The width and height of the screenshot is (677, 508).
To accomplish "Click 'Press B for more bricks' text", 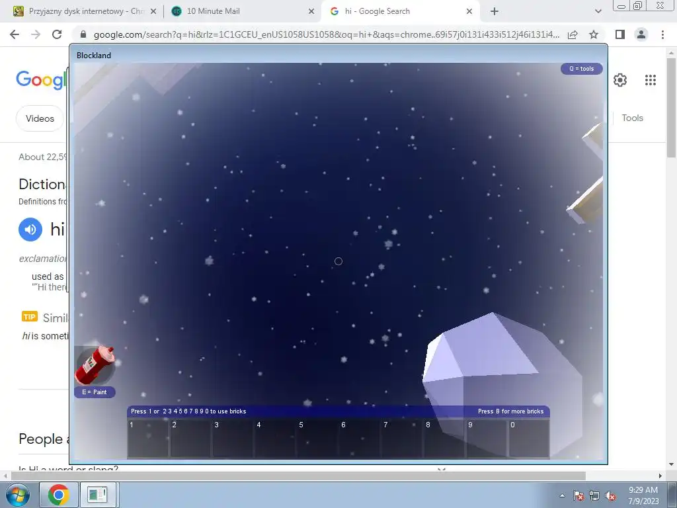I will coord(510,411).
